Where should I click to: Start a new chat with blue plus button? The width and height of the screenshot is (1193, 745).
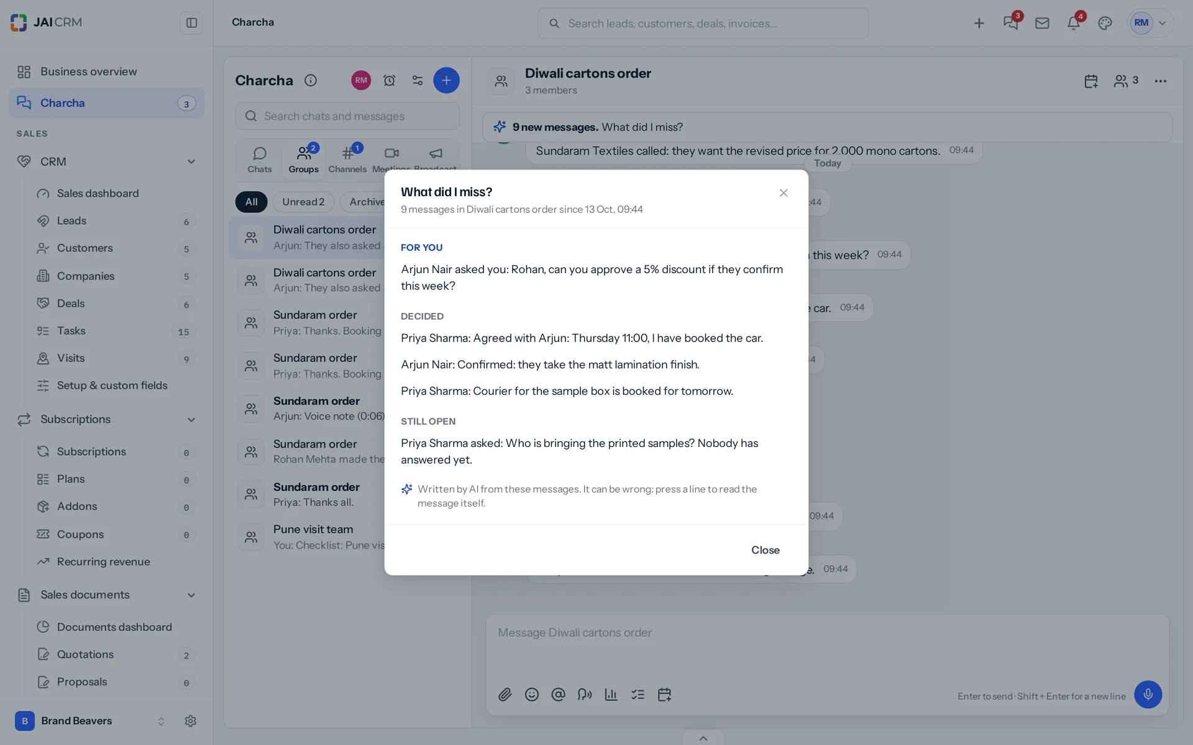446,81
